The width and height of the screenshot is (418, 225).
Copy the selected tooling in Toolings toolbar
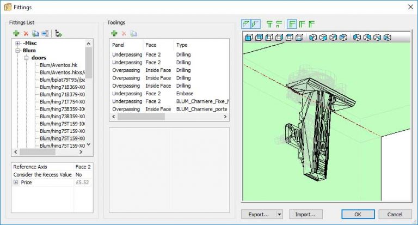[x=133, y=34]
